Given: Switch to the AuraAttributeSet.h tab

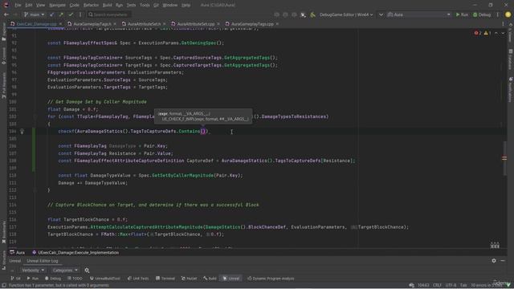Looking at the screenshot, I should pos(144,24).
